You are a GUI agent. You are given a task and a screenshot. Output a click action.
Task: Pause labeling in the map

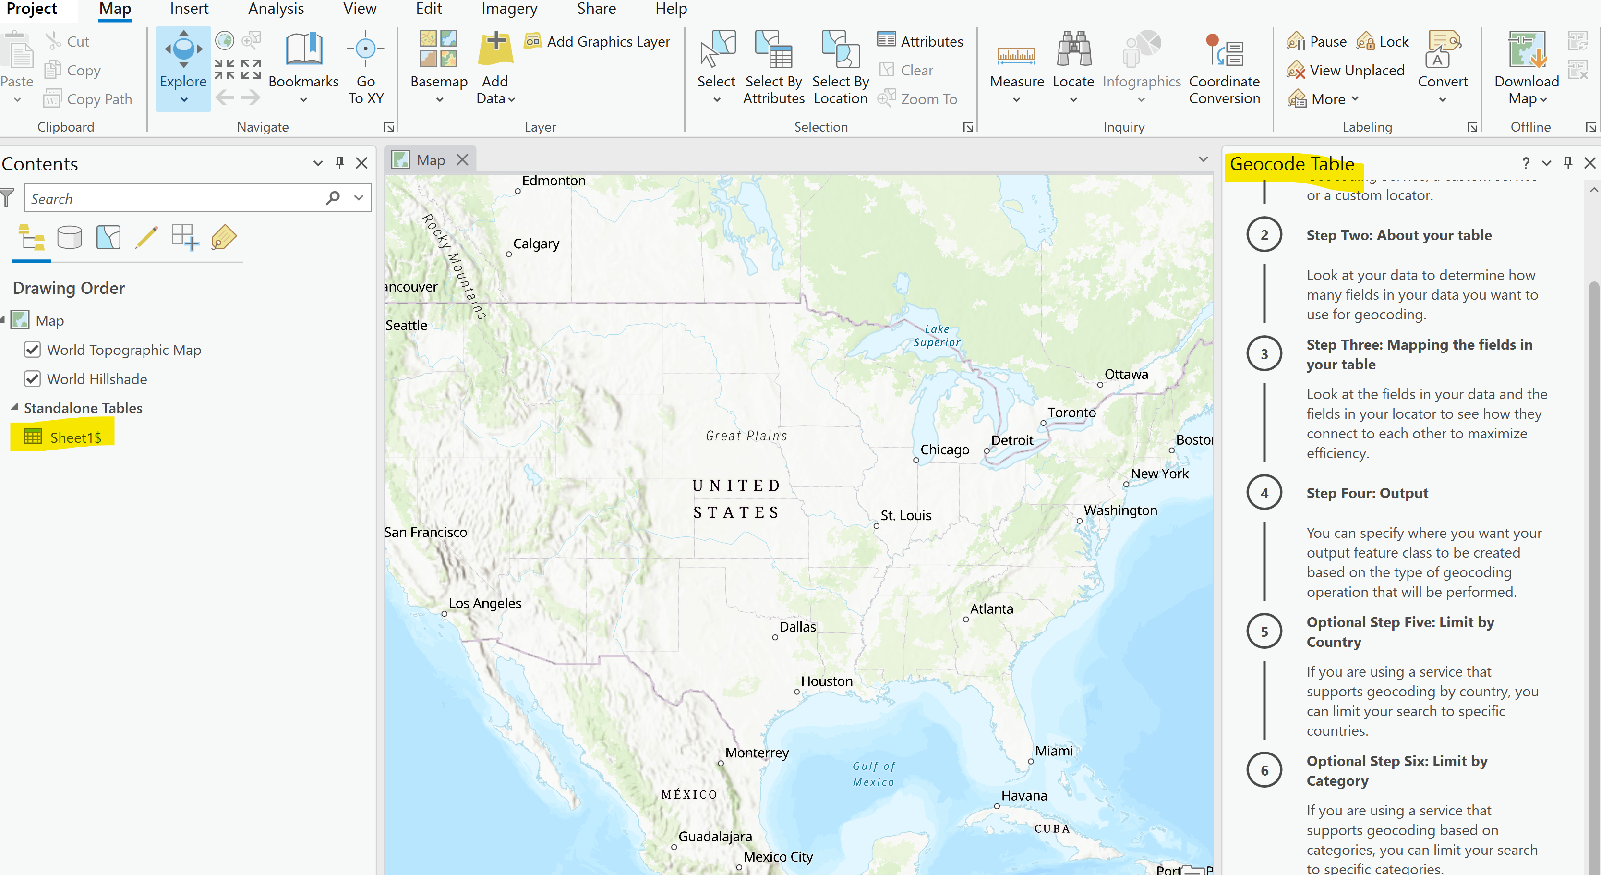pos(1316,41)
